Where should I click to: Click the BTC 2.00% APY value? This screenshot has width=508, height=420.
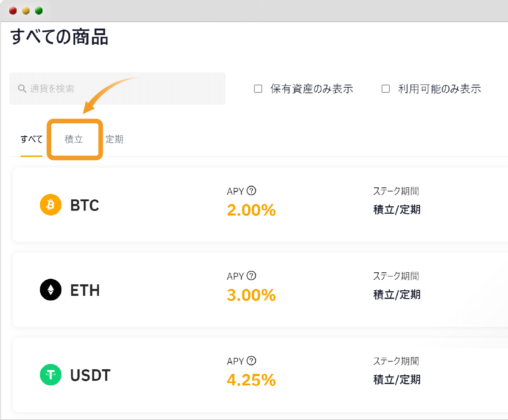pos(251,210)
